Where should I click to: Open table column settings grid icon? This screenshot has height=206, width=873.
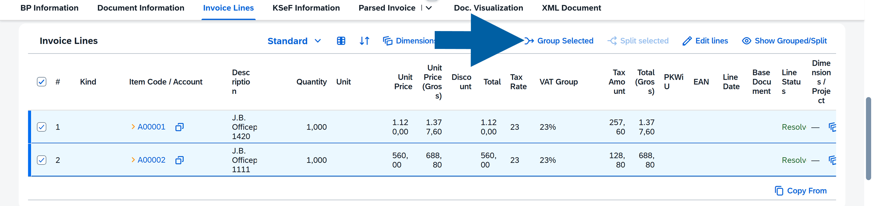click(341, 41)
